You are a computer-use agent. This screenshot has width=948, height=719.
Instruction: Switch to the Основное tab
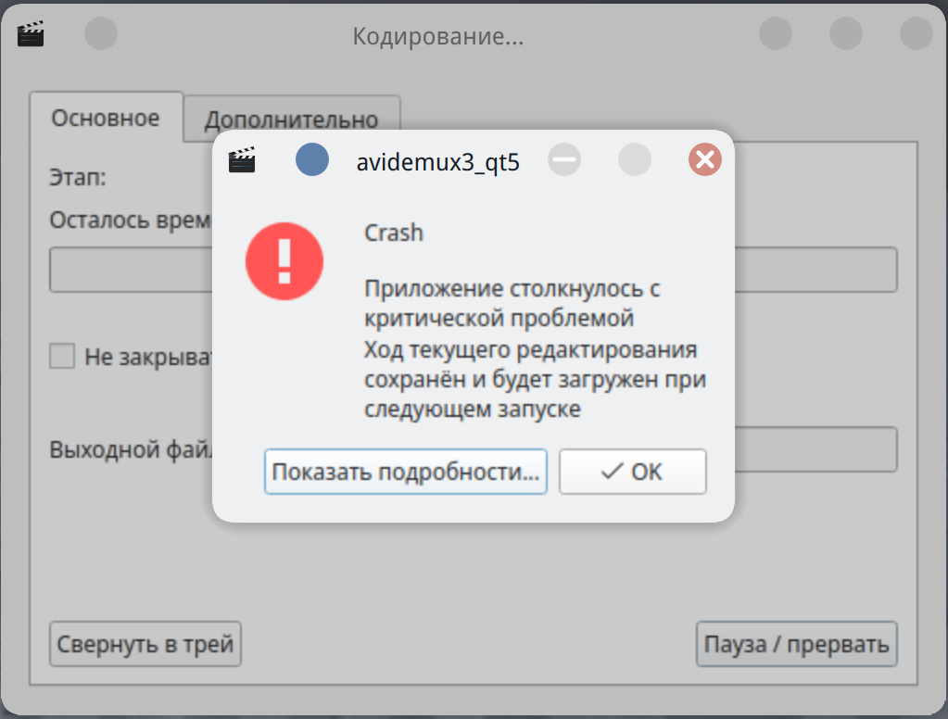106,118
